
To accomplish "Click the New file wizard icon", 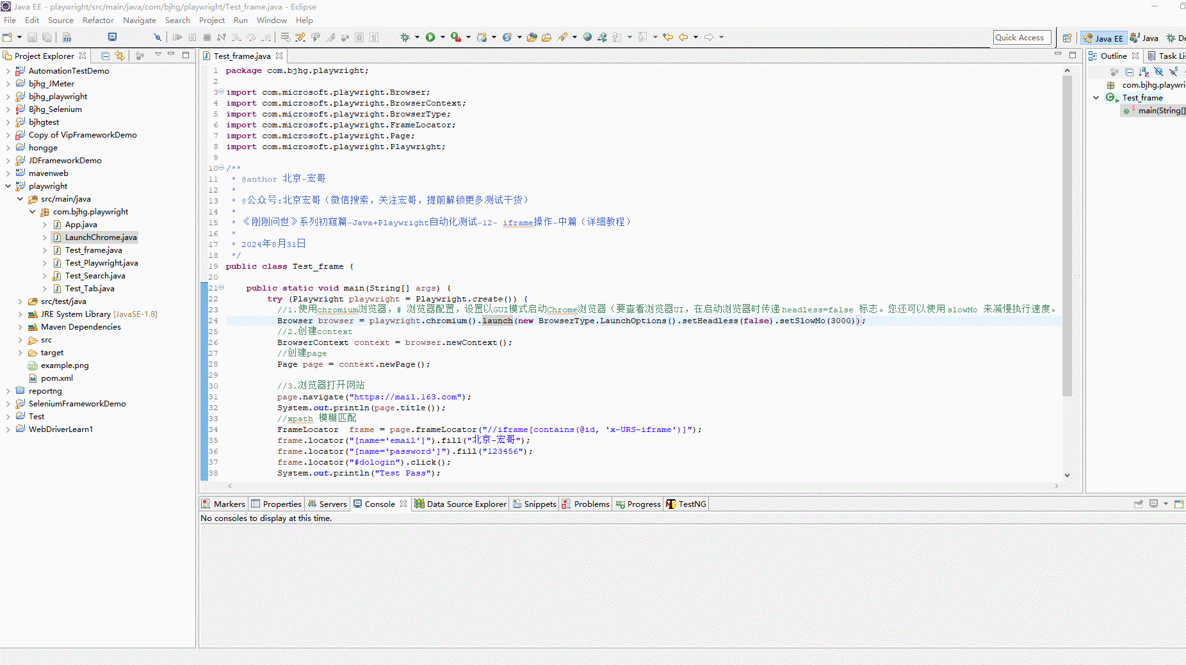I will pos(8,37).
